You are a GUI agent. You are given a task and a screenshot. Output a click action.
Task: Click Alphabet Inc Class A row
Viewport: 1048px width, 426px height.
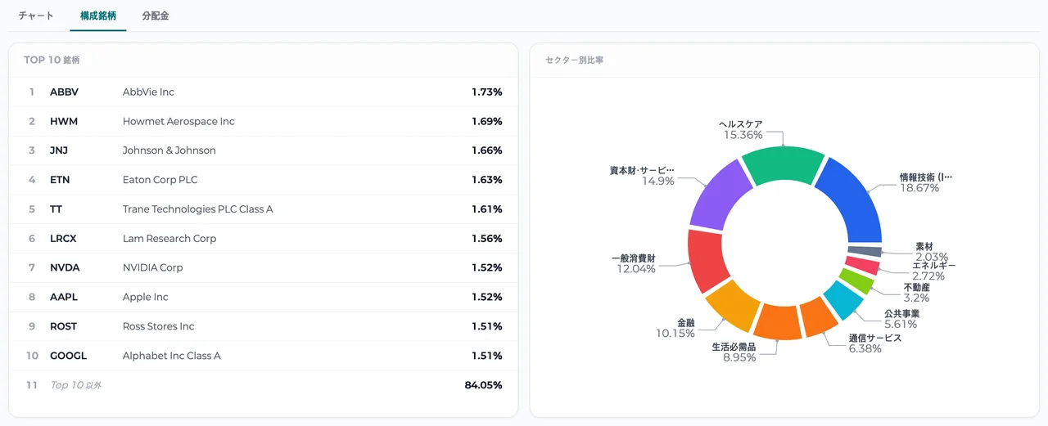tap(264, 356)
